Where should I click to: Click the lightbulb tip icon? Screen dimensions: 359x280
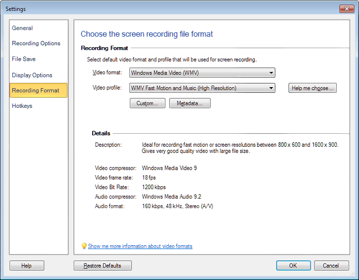tap(84, 246)
